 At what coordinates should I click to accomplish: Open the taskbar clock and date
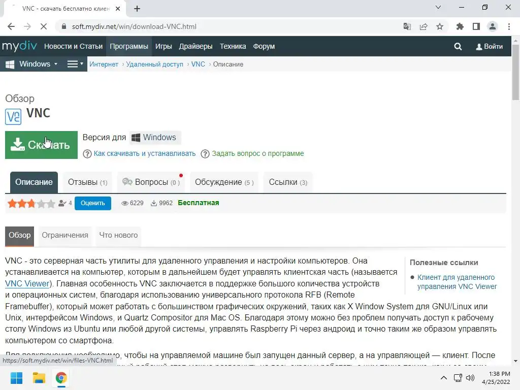point(496,378)
